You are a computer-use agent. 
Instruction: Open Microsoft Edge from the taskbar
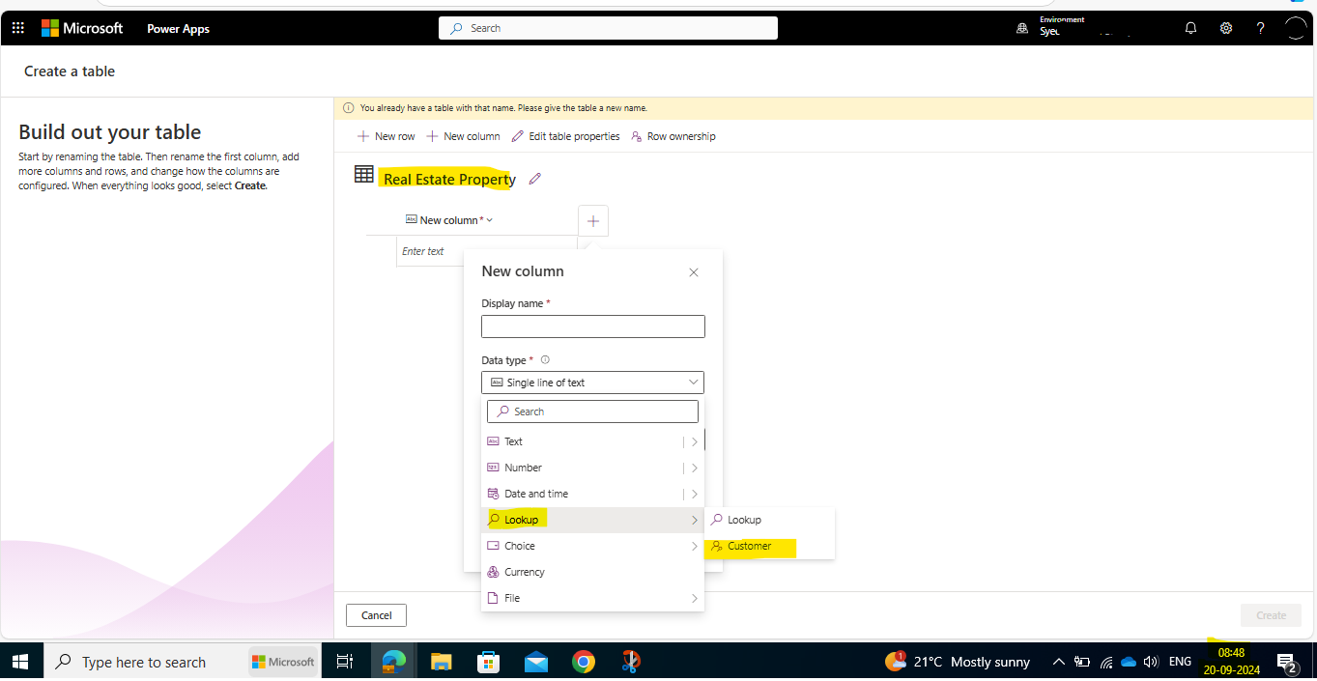pos(393,662)
